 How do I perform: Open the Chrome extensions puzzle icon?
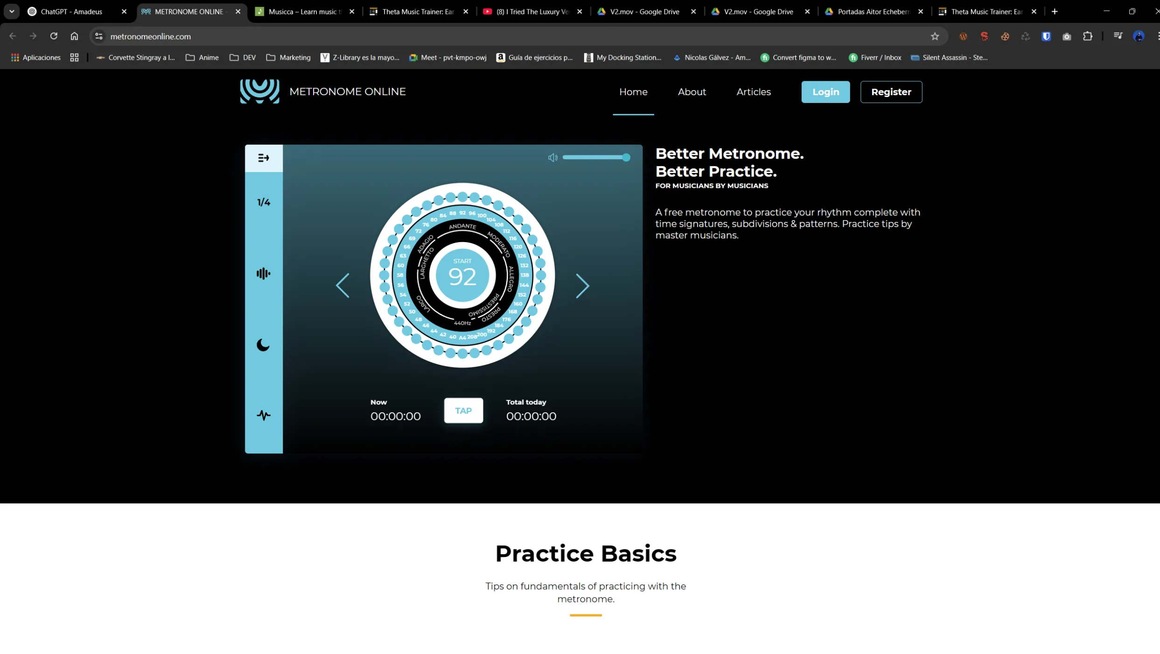pos(1088,36)
